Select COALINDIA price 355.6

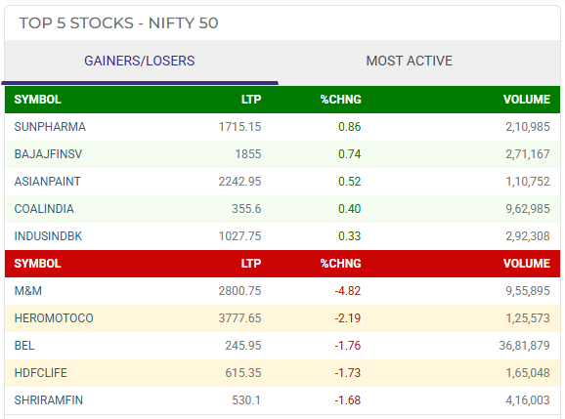tap(246, 209)
